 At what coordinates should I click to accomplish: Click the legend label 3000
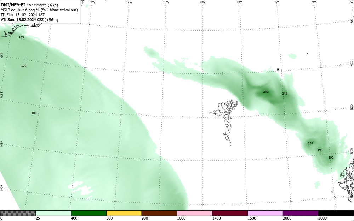click(322, 218)
